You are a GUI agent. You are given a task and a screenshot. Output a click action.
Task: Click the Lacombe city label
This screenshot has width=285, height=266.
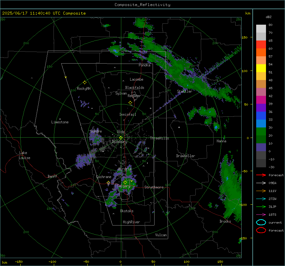tap(136, 79)
